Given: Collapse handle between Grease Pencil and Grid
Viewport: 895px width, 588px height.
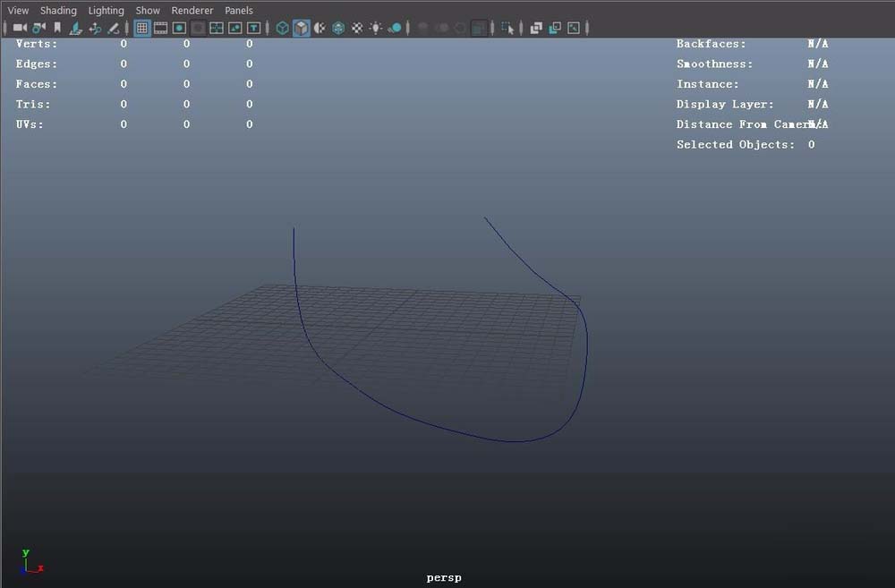Looking at the screenshot, I should click(x=127, y=28).
